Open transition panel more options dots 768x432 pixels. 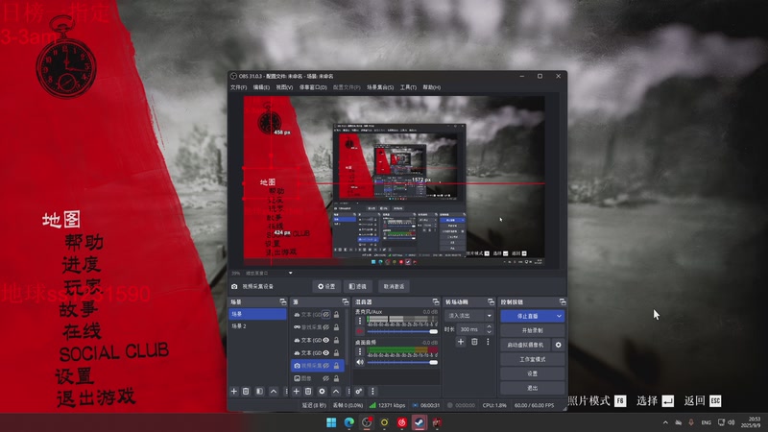click(x=488, y=342)
